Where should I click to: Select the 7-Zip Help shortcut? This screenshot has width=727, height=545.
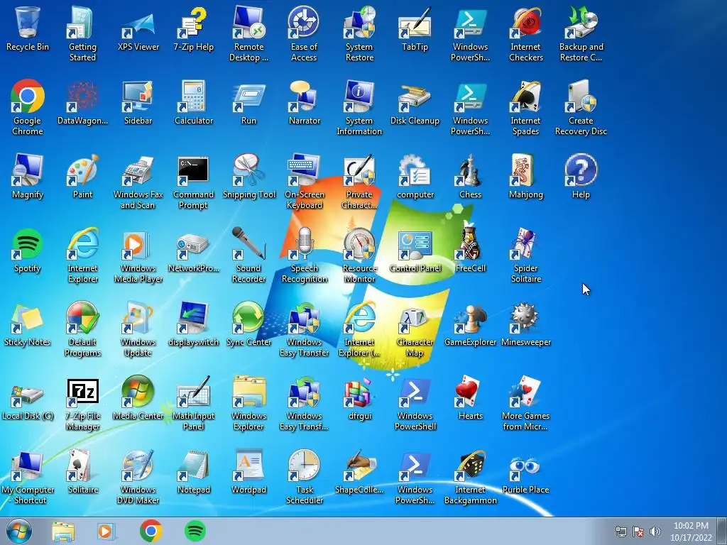pyautogui.click(x=194, y=28)
